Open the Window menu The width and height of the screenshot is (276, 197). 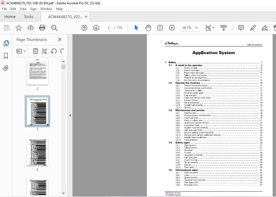click(x=46, y=9)
